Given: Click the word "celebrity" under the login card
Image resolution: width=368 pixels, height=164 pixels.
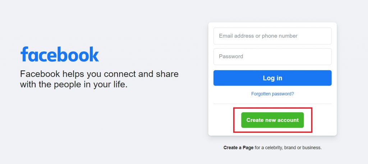Looking at the screenshot, I should click(x=273, y=148).
